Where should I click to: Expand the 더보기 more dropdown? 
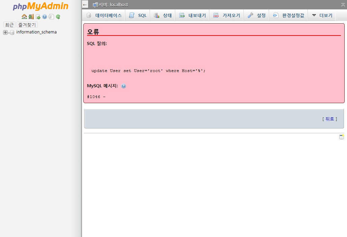[322, 15]
